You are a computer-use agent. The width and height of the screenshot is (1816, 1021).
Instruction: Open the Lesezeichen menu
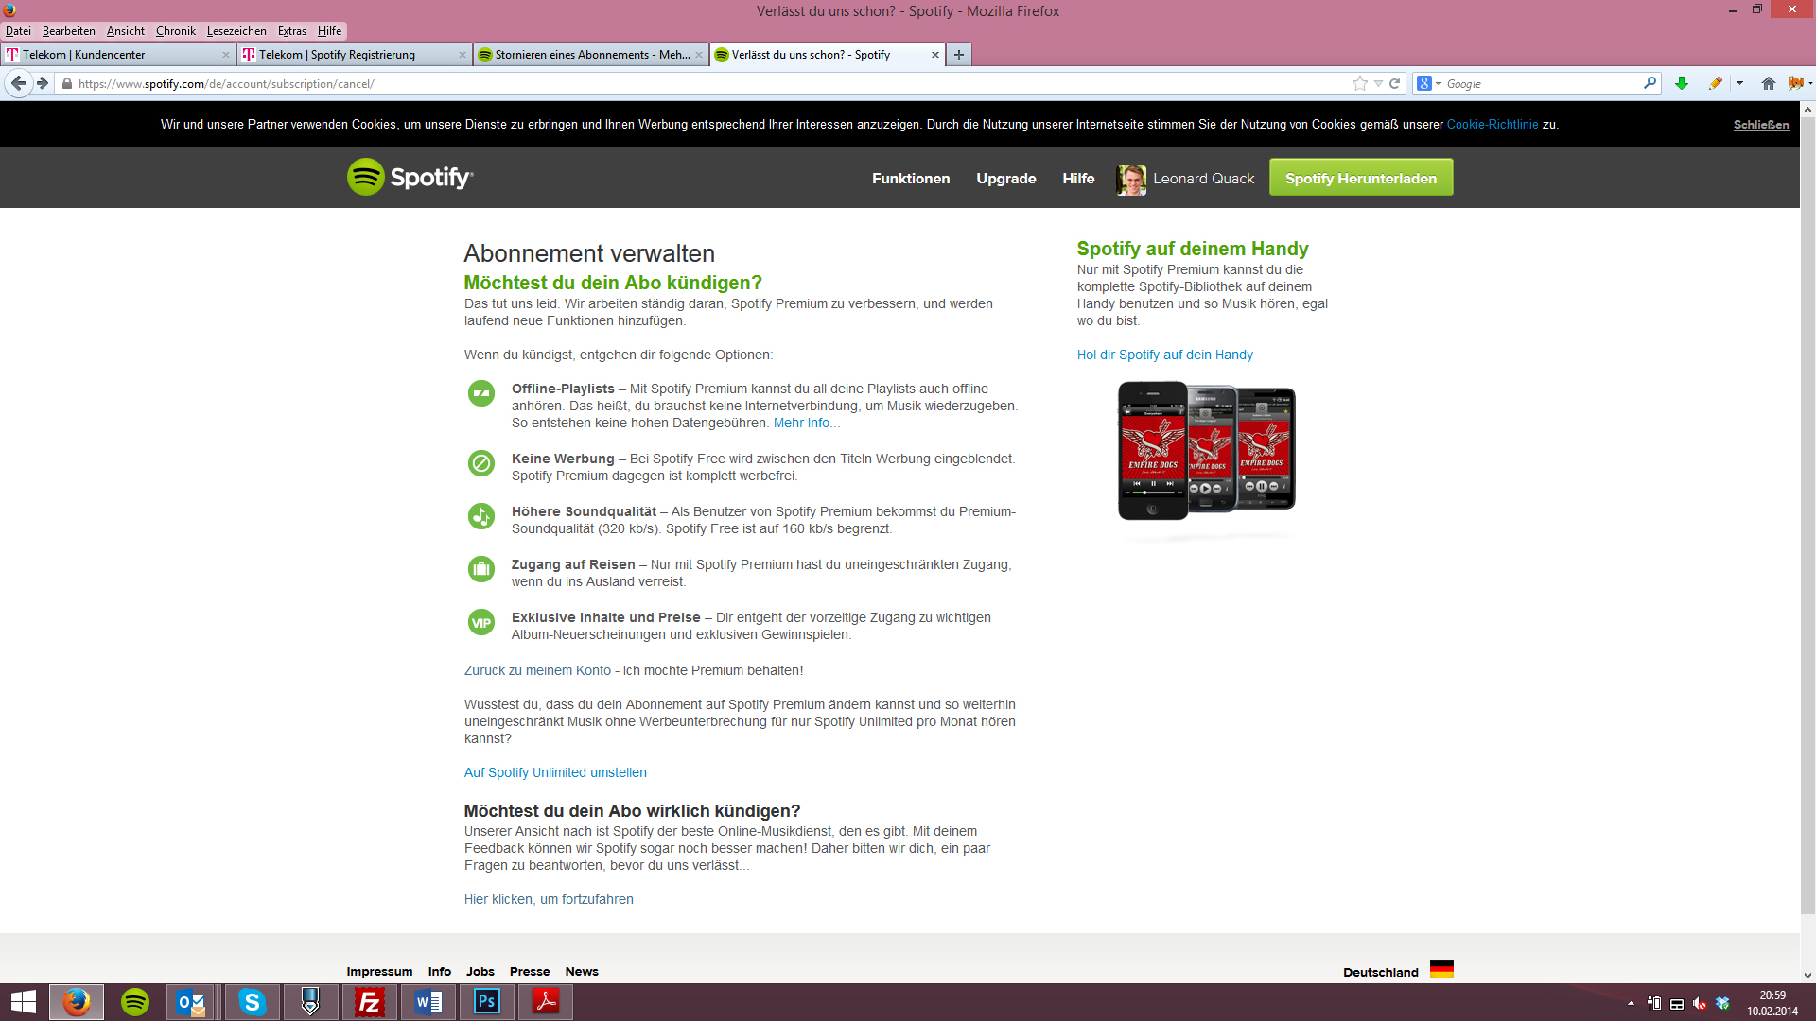pos(236,30)
